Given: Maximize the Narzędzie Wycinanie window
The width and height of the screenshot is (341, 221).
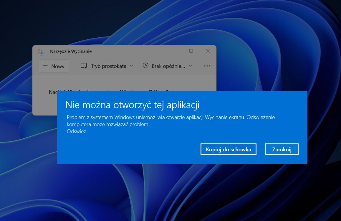Looking at the screenshot, I should [191, 51].
